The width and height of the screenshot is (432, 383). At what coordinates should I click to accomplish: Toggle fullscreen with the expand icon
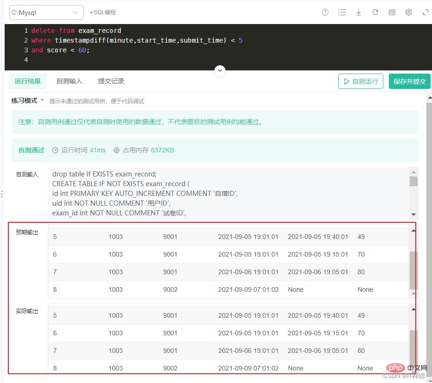[x=425, y=13]
